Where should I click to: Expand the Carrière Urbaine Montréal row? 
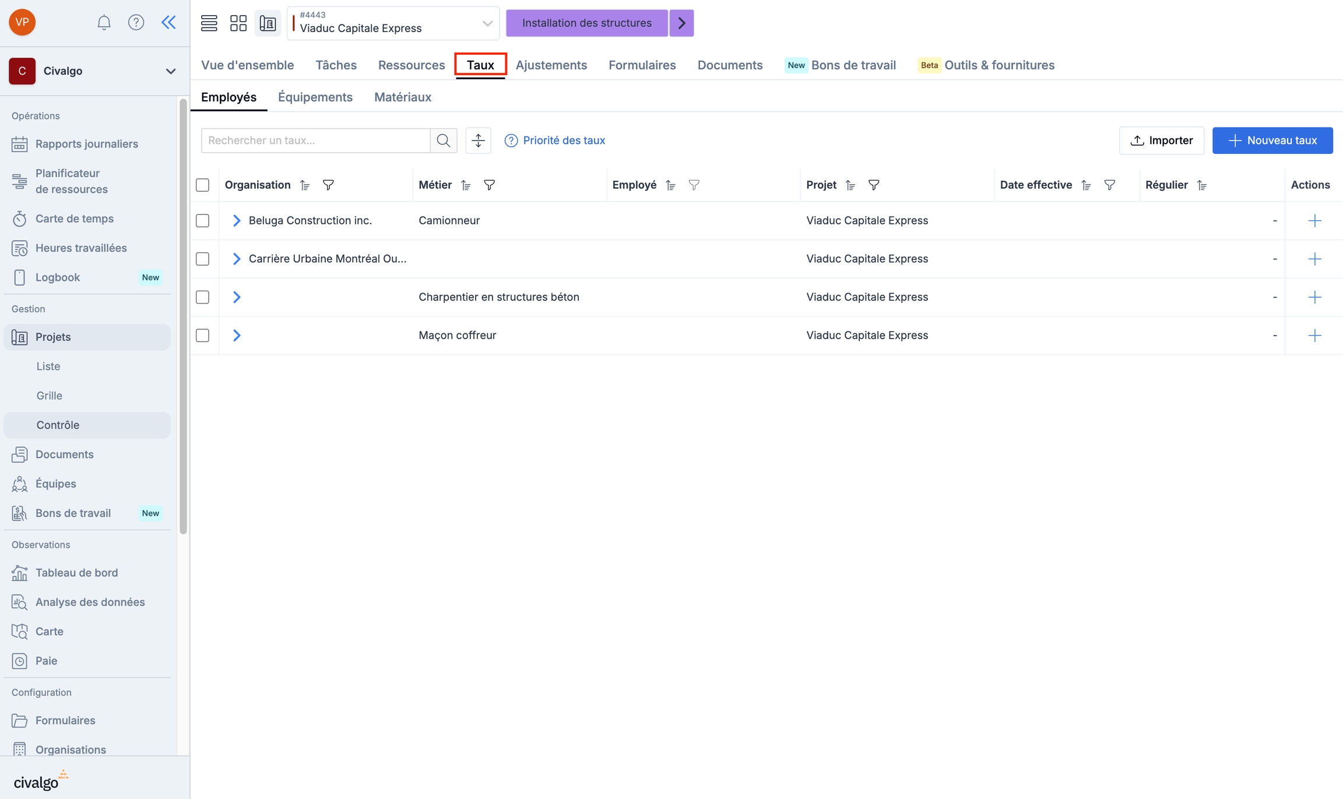237,259
